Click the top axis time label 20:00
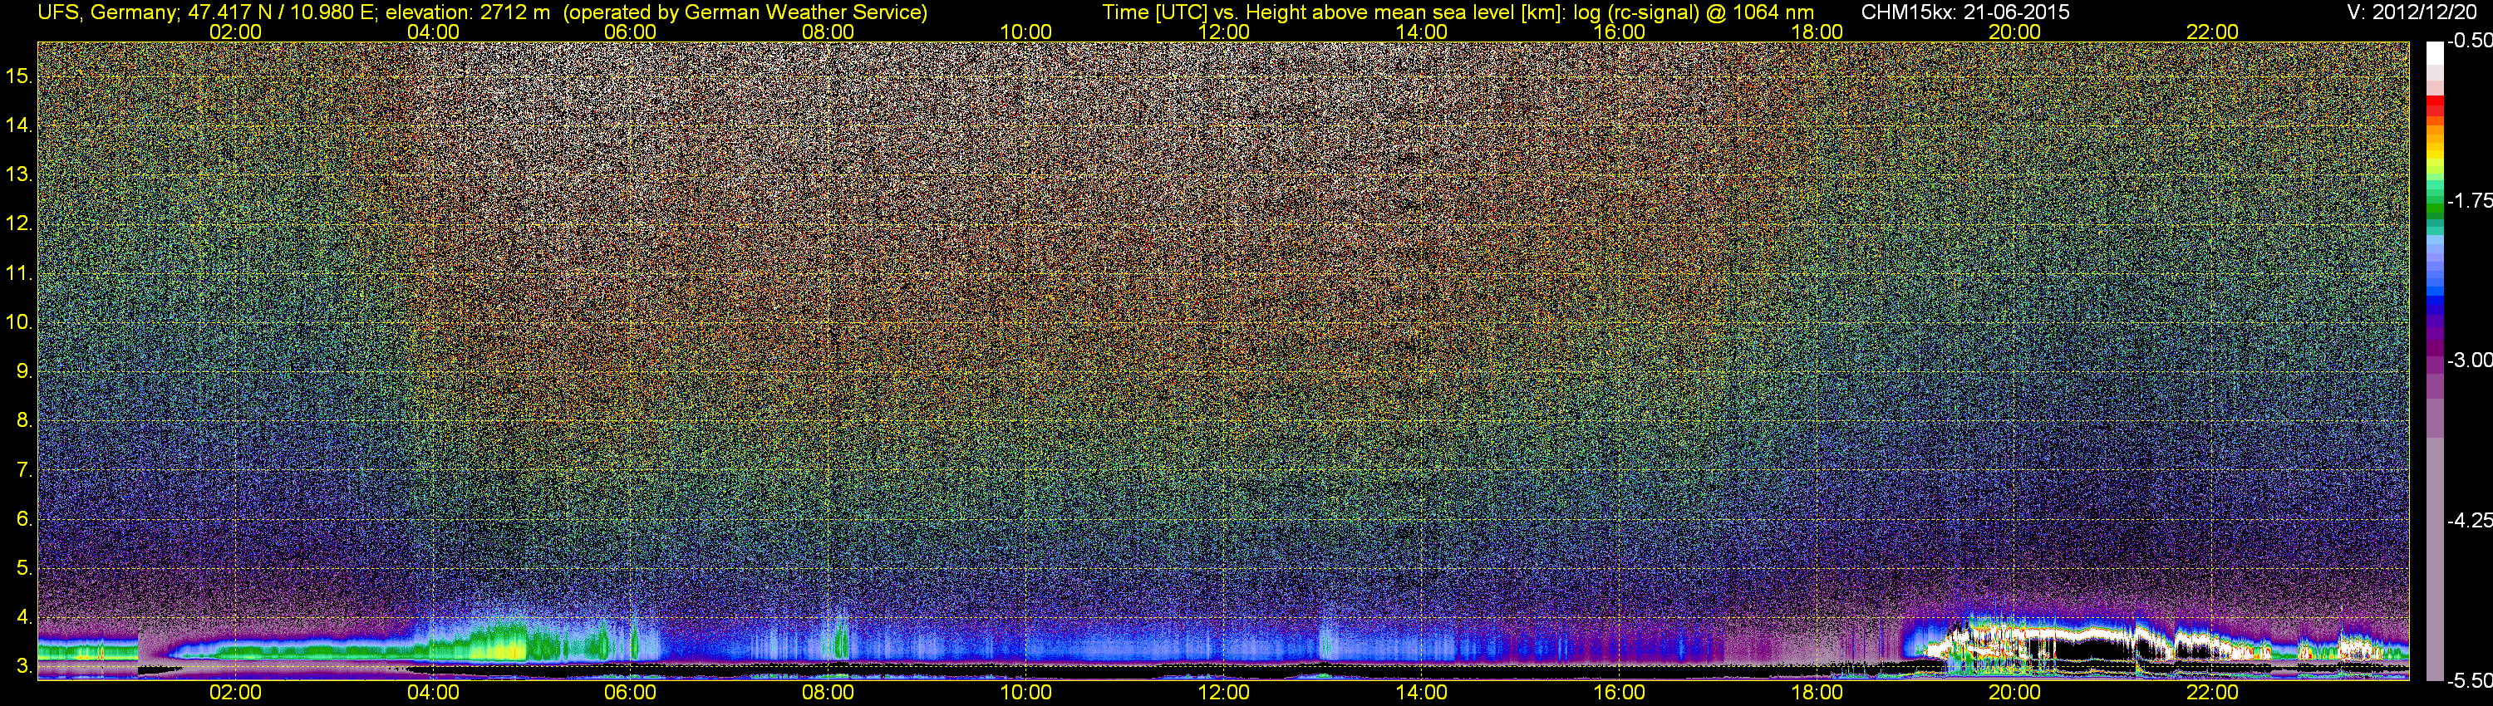This screenshot has width=2493, height=706. (2015, 32)
